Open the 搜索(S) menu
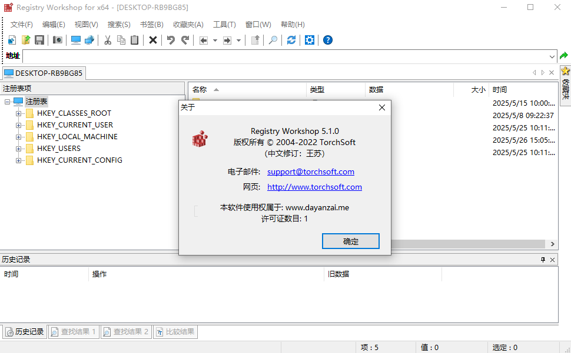The height and width of the screenshot is (353, 571). tap(119, 24)
